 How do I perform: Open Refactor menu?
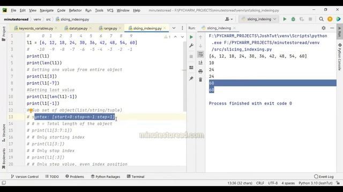(75, 10)
